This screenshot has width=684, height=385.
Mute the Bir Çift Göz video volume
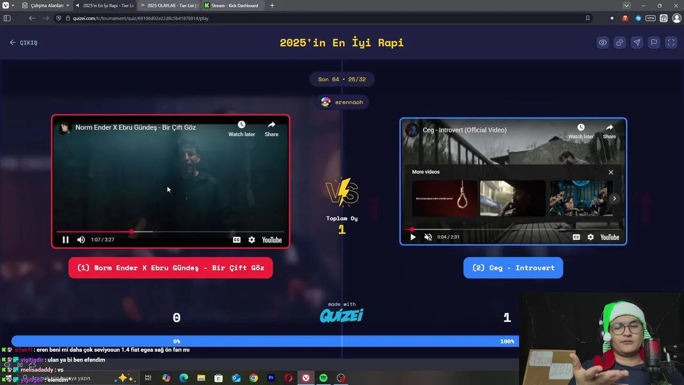81,240
